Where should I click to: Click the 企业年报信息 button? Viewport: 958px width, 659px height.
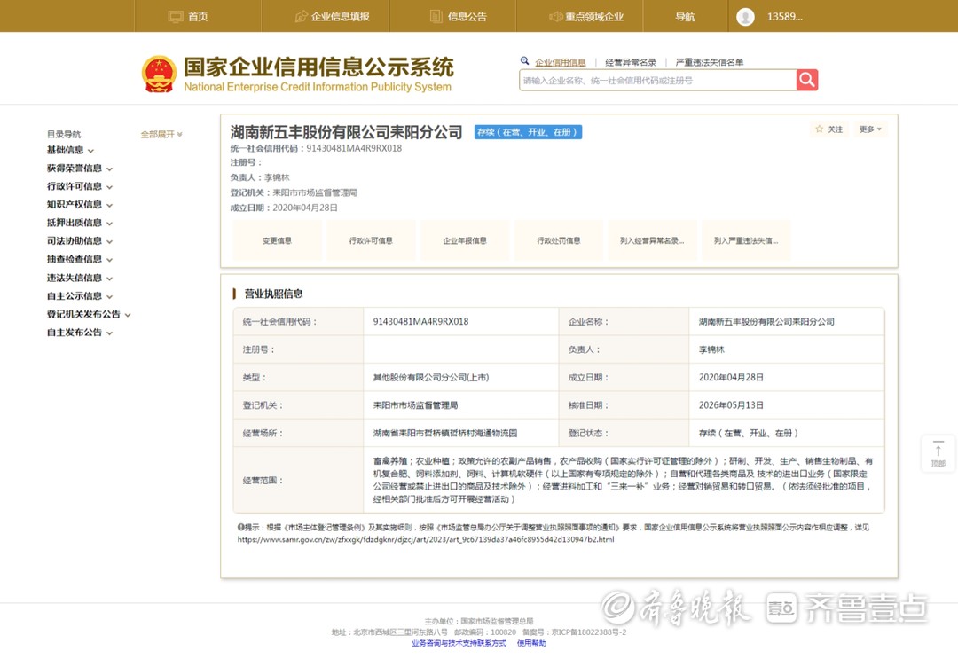(465, 240)
